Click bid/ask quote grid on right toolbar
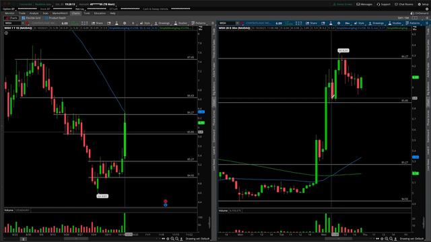 299,24
